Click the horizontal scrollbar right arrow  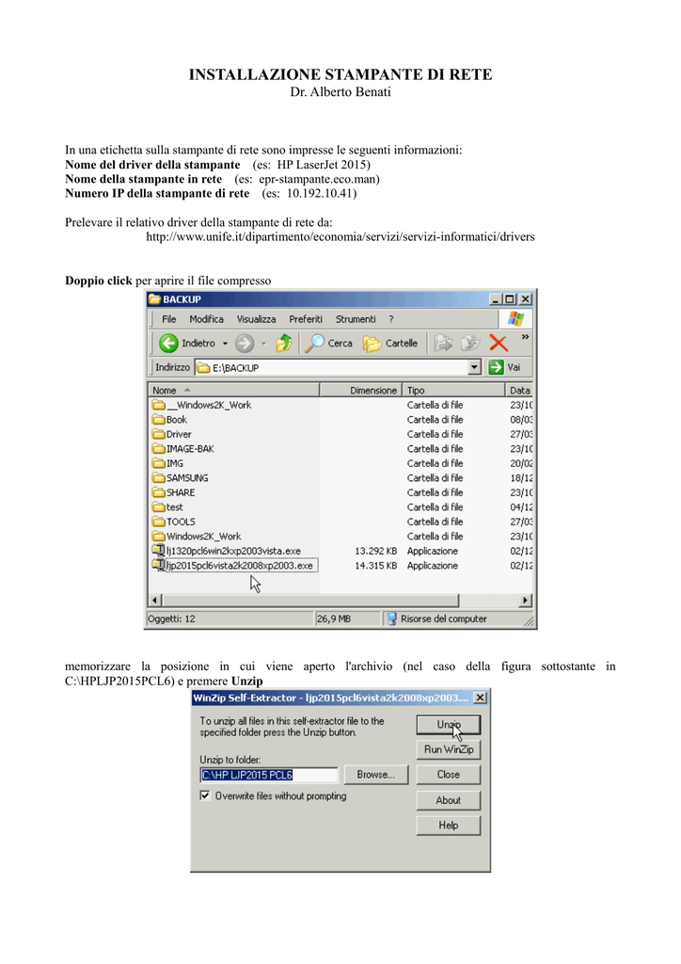tap(528, 600)
